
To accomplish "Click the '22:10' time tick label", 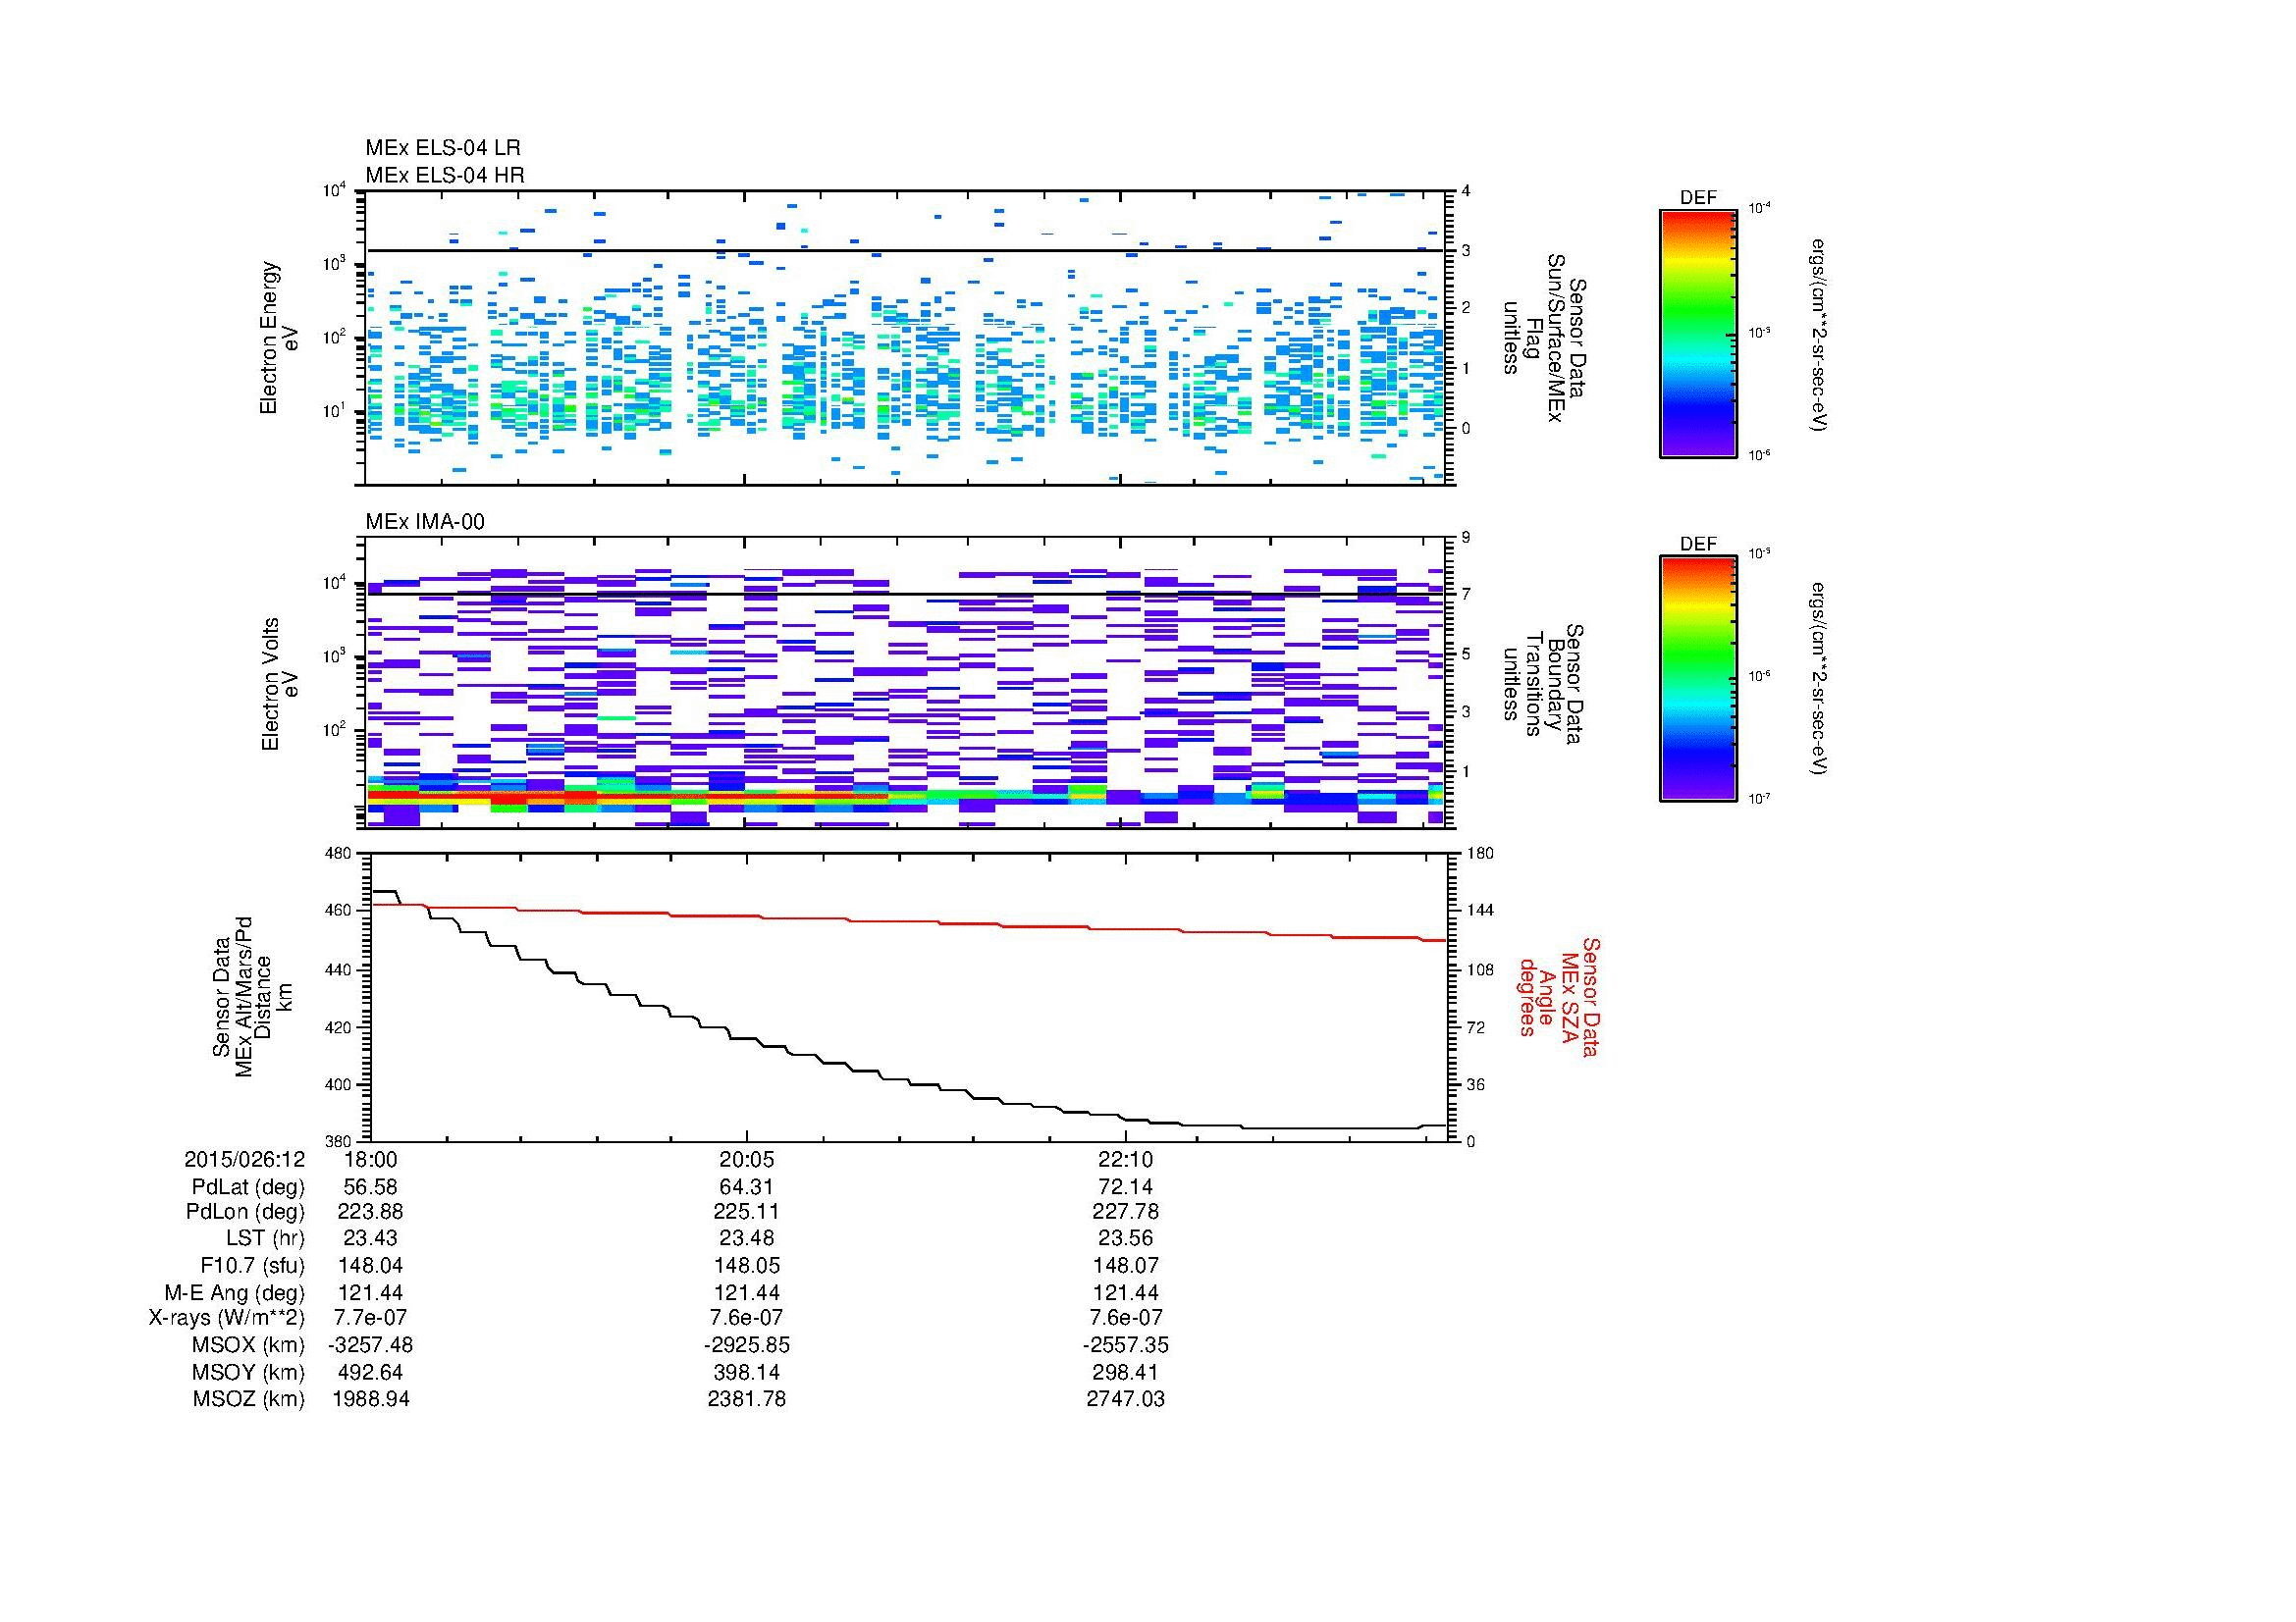I will pyautogui.click(x=1126, y=1159).
